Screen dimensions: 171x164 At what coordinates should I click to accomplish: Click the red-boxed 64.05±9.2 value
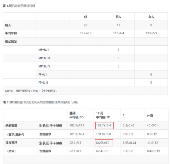coord(104,143)
